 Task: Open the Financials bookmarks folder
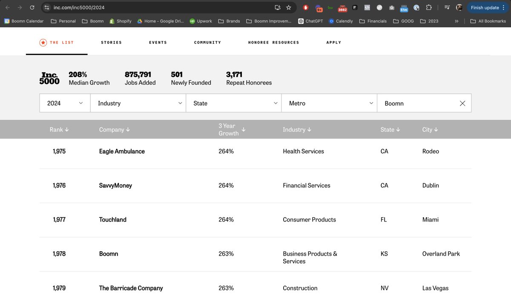pyautogui.click(x=373, y=21)
